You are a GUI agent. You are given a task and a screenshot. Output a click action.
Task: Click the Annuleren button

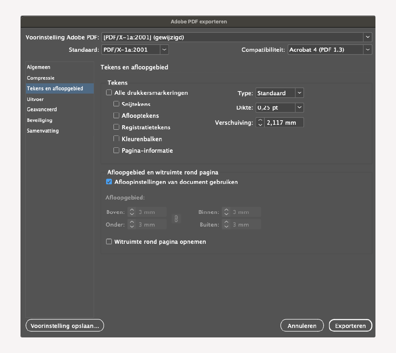tap(302, 325)
